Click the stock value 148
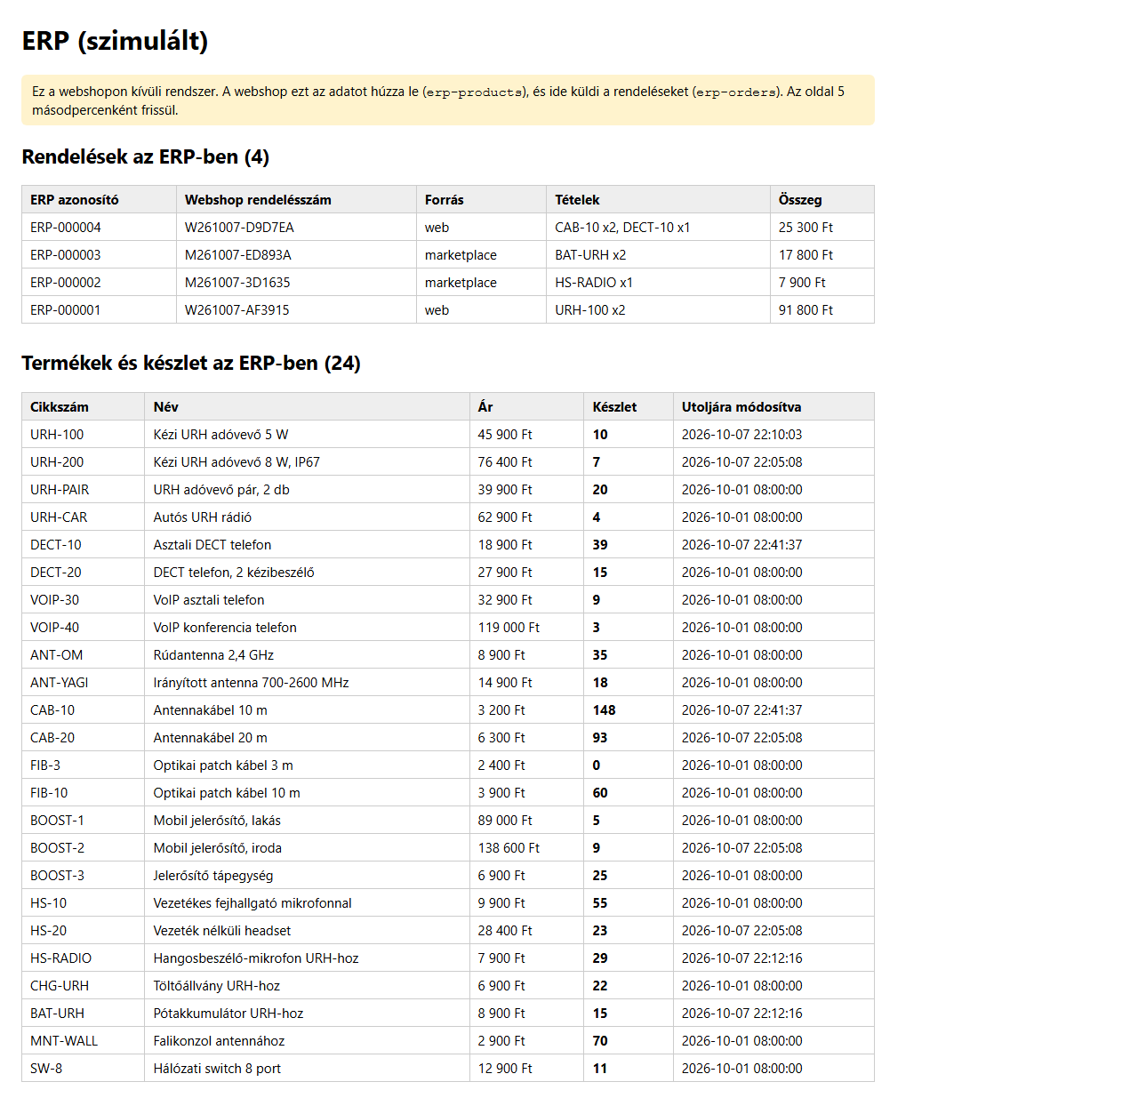 (x=605, y=710)
